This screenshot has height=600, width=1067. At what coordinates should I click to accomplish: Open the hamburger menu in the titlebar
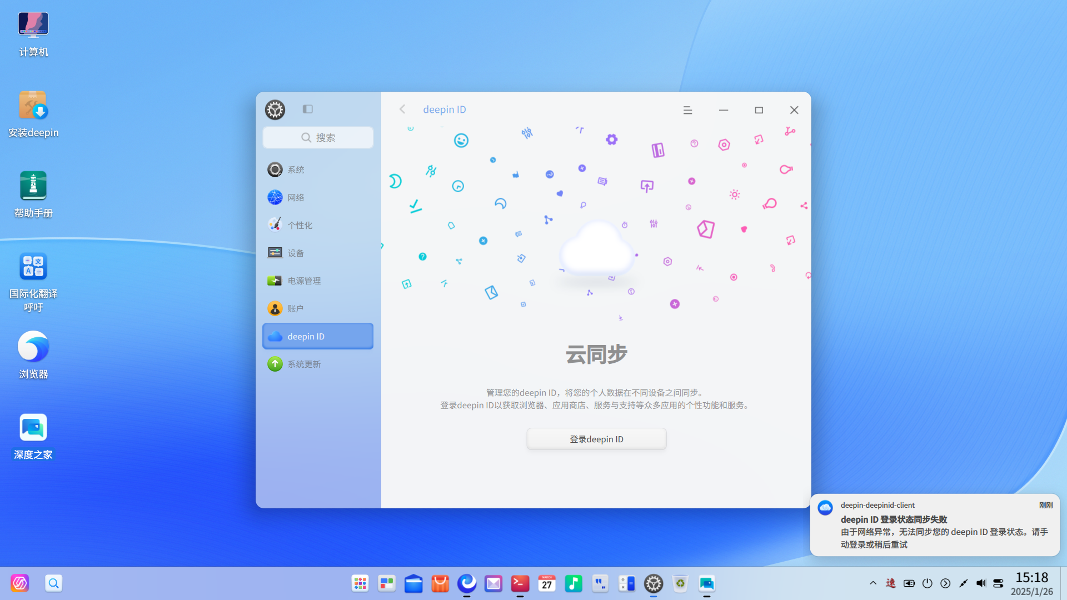coord(687,110)
